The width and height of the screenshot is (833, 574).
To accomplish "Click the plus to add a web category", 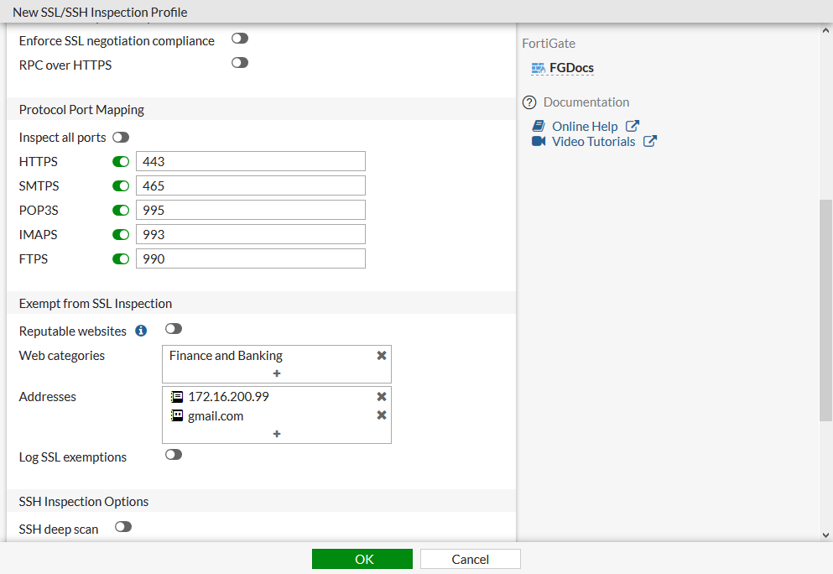I will (x=277, y=373).
